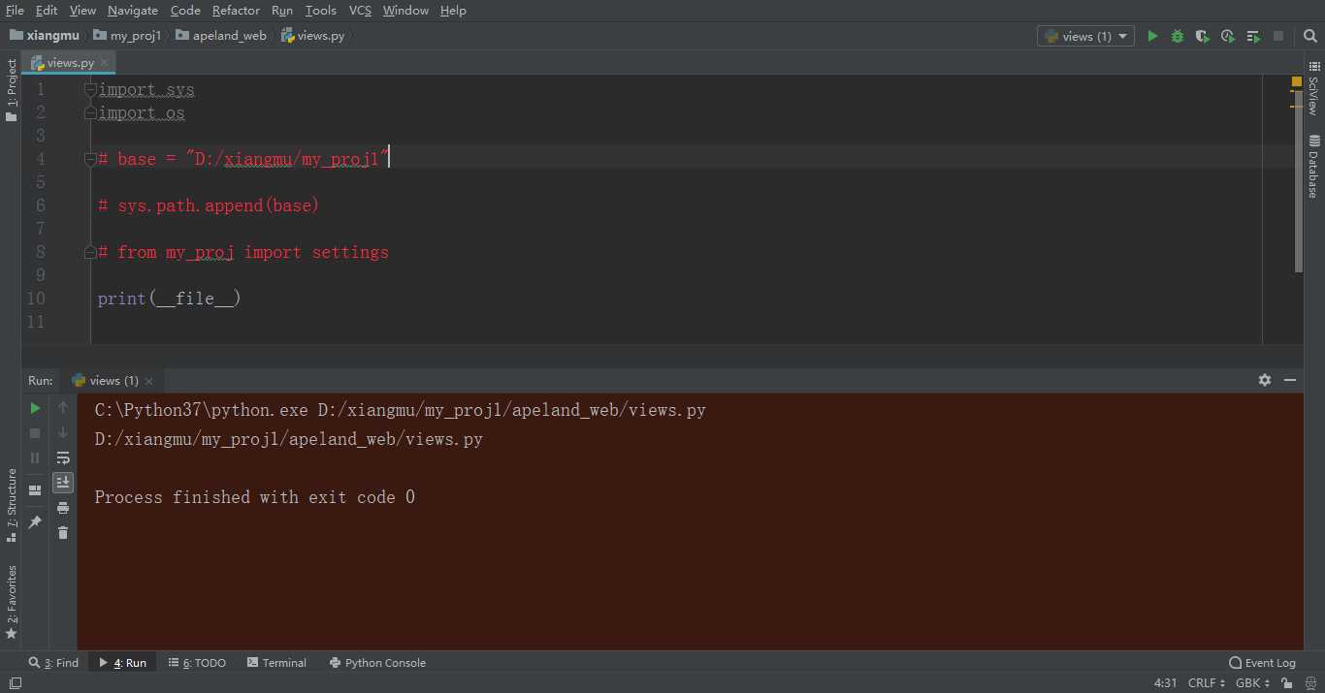Screen dimensions: 1325x693
Task: Open the Favorites tool window
Action: (x=11, y=602)
